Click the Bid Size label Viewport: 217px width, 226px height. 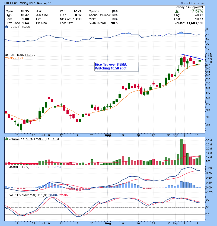pos(42,23)
